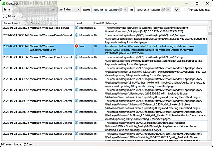Click the refresh events icon button
This screenshot has width=213, height=147.
(176, 10)
